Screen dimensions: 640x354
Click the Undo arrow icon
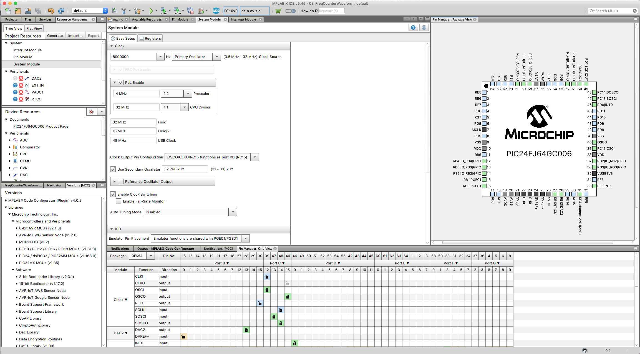[x=51, y=11]
